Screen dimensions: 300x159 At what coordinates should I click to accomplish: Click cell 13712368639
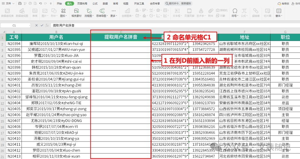pos(204,67)
